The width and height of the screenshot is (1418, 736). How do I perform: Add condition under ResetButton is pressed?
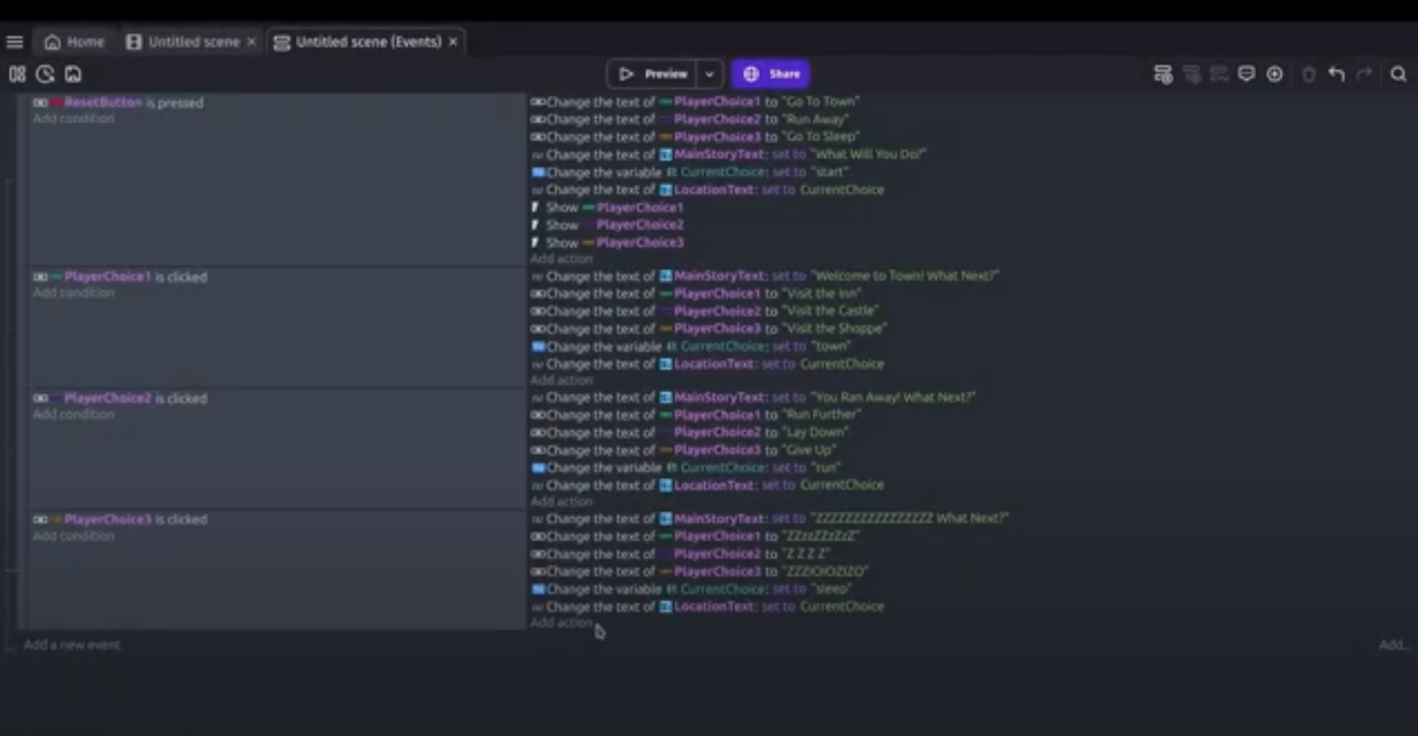(x=73, y=119)
